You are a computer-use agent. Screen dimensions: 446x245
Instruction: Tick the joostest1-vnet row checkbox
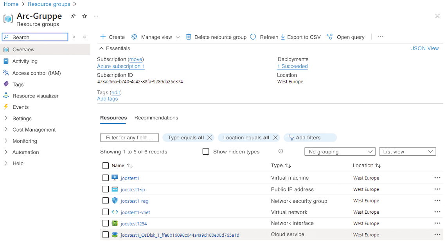coord(106,212)
